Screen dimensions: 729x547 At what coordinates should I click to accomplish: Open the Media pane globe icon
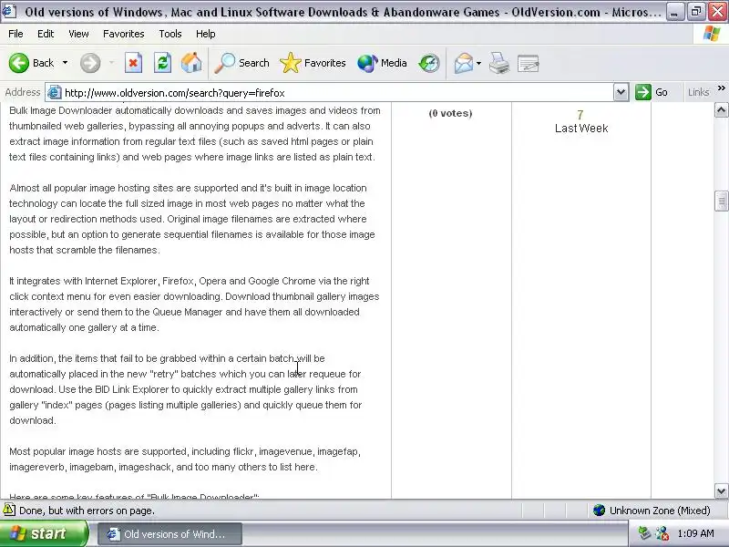click(x=367, y=63)
